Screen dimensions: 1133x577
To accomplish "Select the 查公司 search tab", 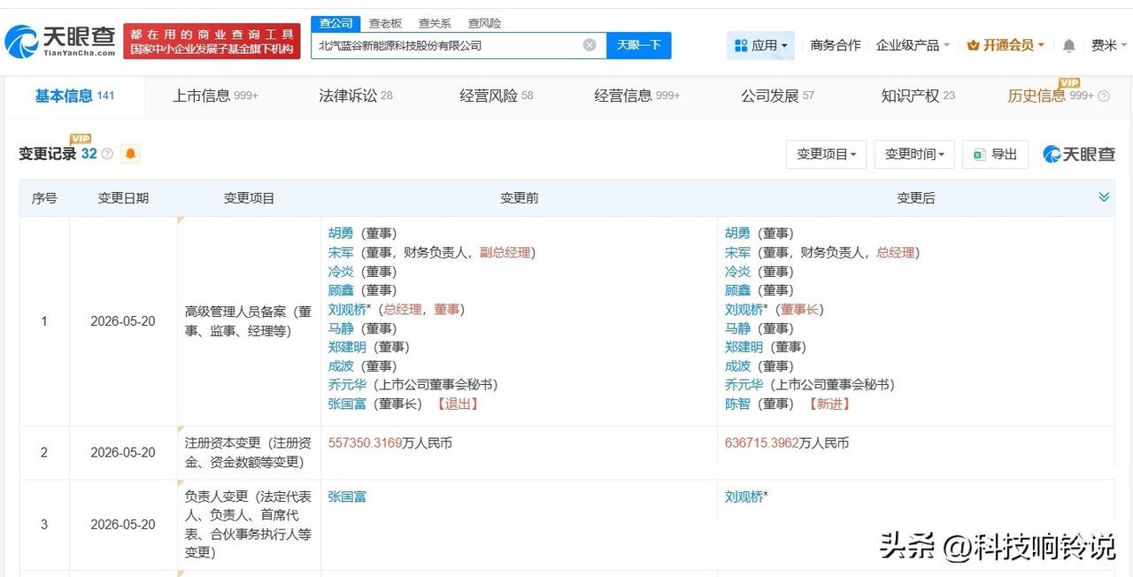I will pos(335,23).
